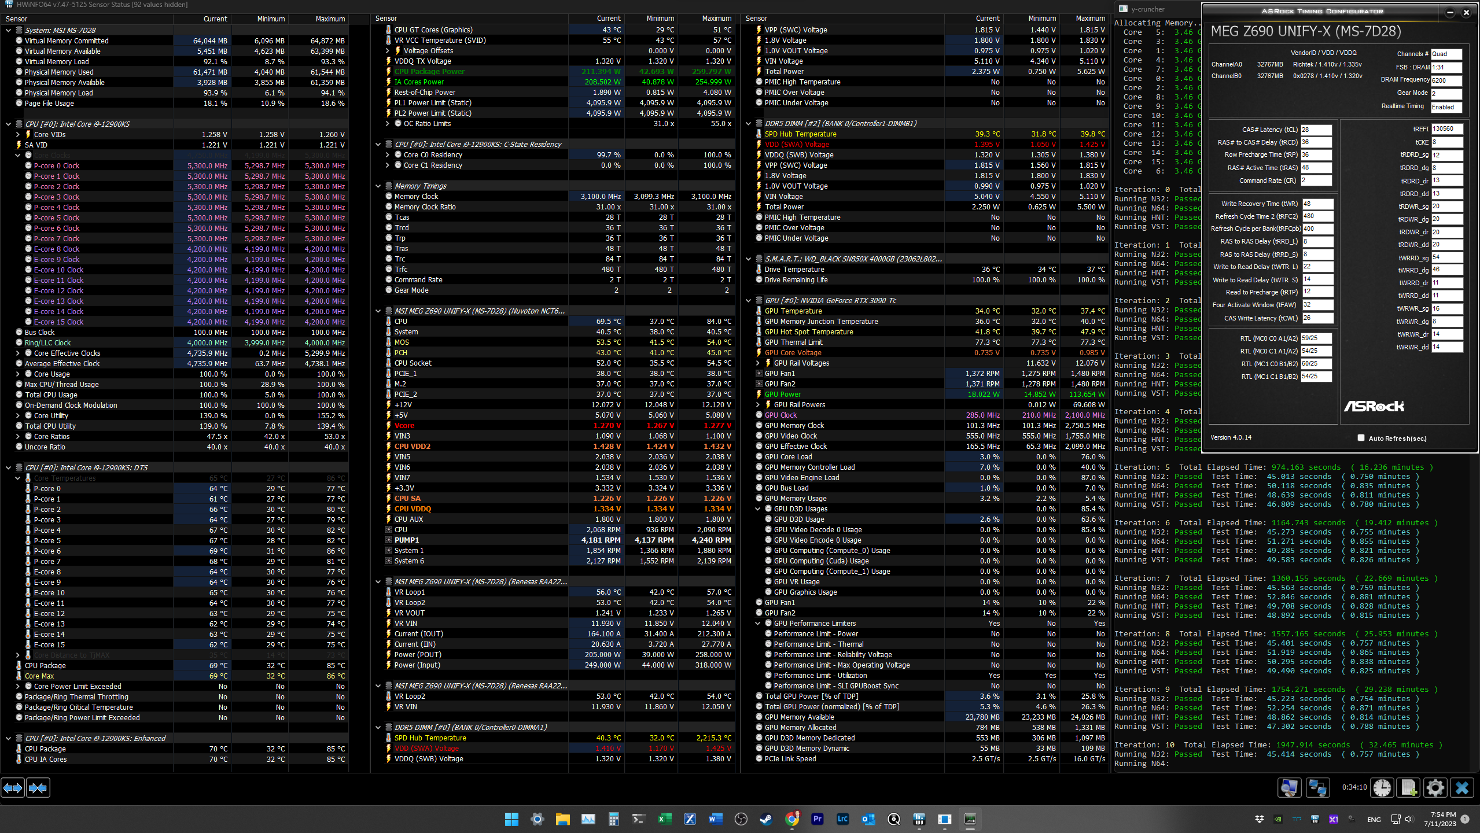Image resolution: width=1480 pixels, height=833 pixels.
Task: Click the single-monitor icon in HWiNFO toolbar
Action: click(x=1290, y=788)
